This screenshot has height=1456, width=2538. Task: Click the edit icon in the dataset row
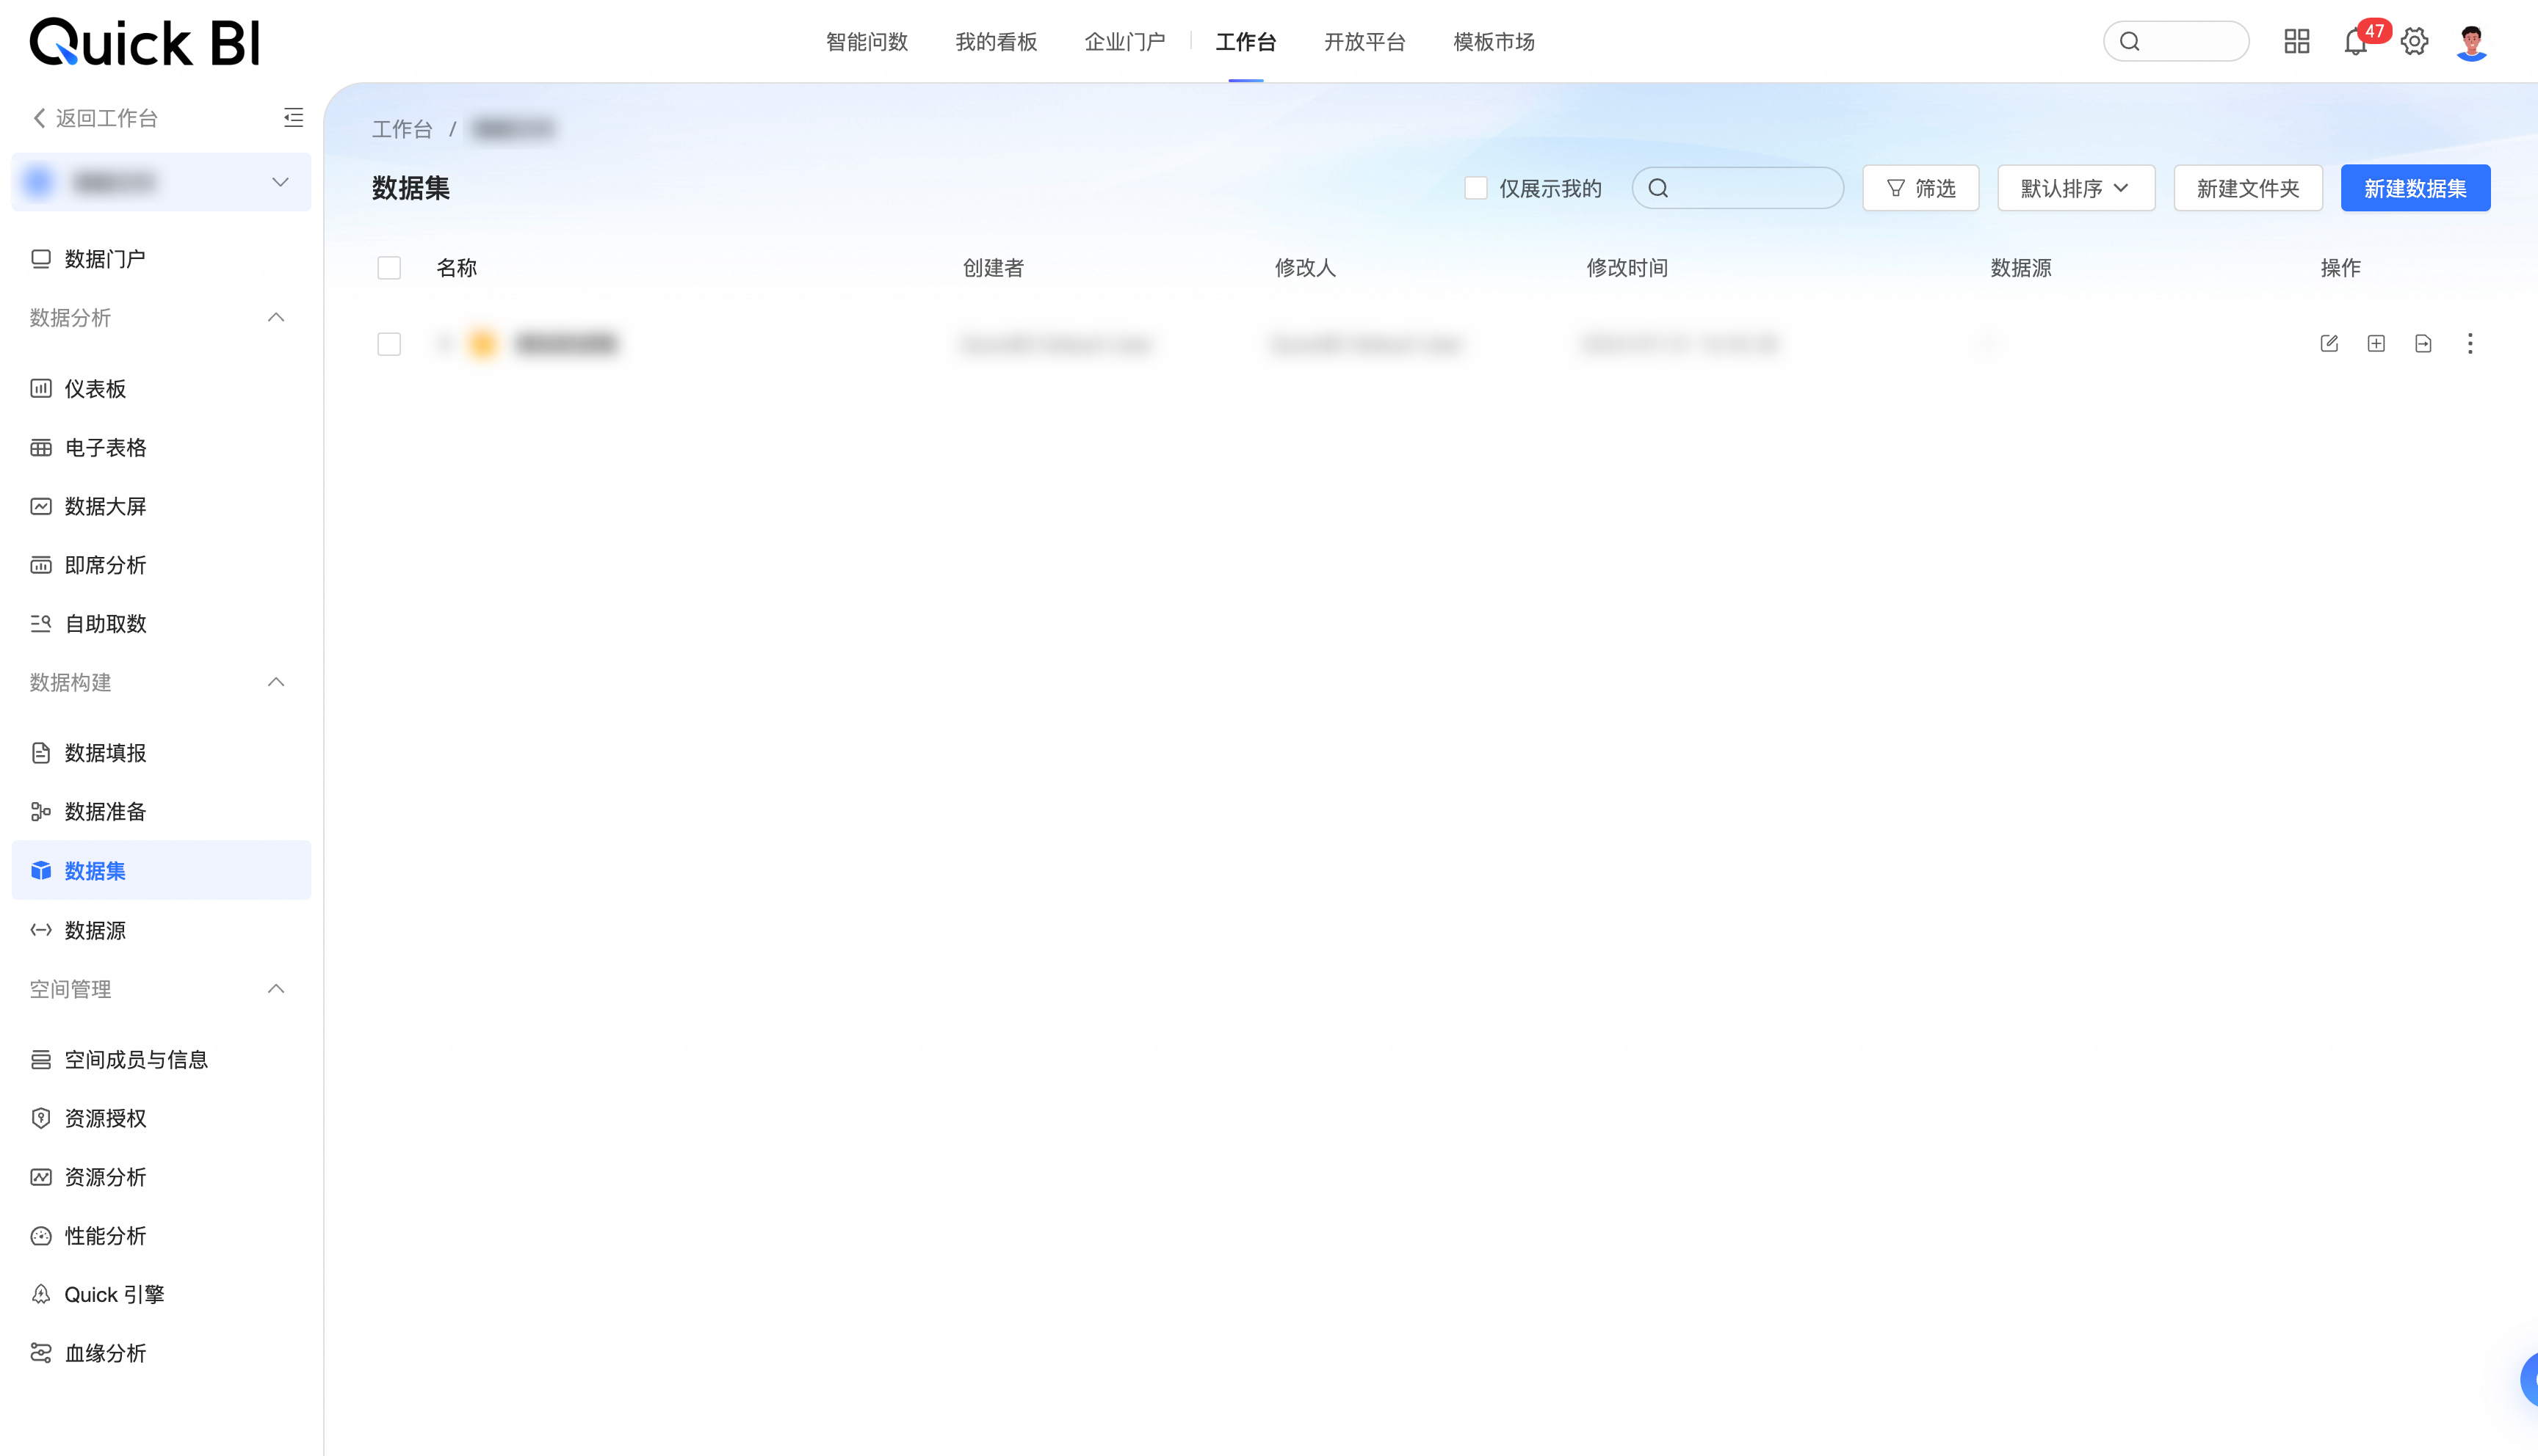click(2329, 344)
